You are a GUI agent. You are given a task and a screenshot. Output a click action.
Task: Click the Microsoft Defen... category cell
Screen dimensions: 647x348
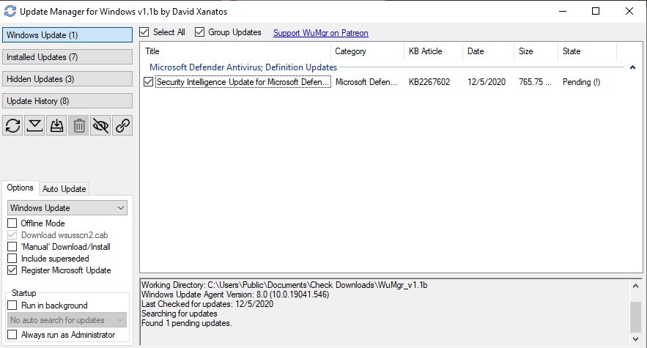tap(366, 82)
